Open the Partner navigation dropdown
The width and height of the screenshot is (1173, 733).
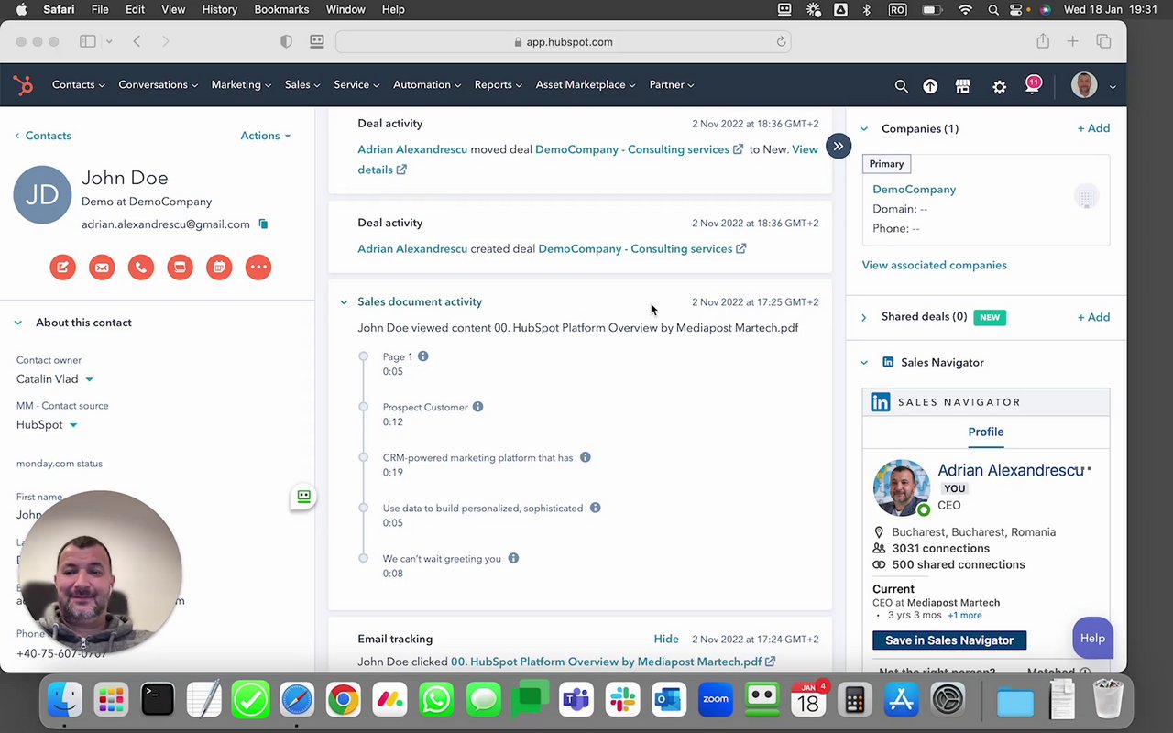672,85
